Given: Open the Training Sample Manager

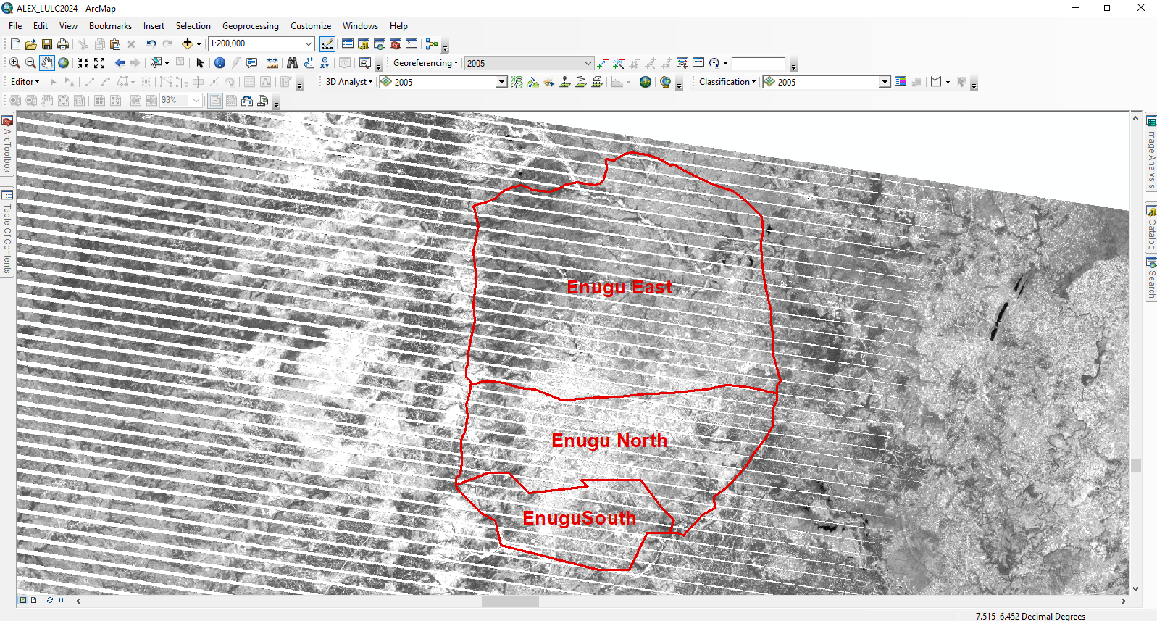Looking at the screenshot, I should pos(901,82).
